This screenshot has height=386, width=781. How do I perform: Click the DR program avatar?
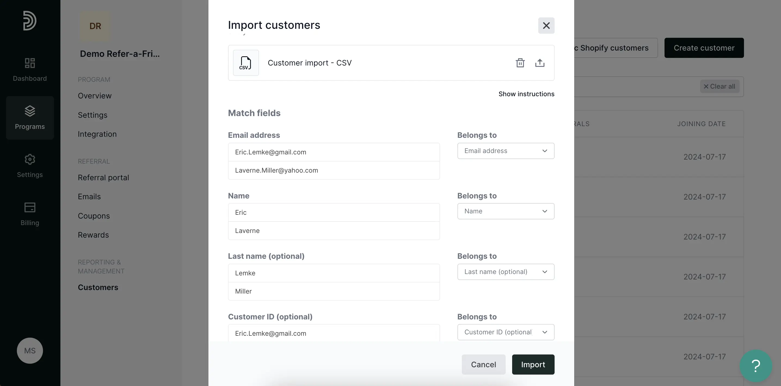[x=95, y=26]
